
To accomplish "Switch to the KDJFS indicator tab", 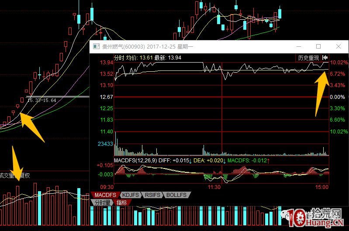I will click(x=131, y=195).
